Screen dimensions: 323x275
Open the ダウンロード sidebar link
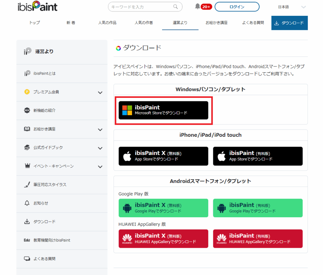pyautogui.click(x=62, y=222)
